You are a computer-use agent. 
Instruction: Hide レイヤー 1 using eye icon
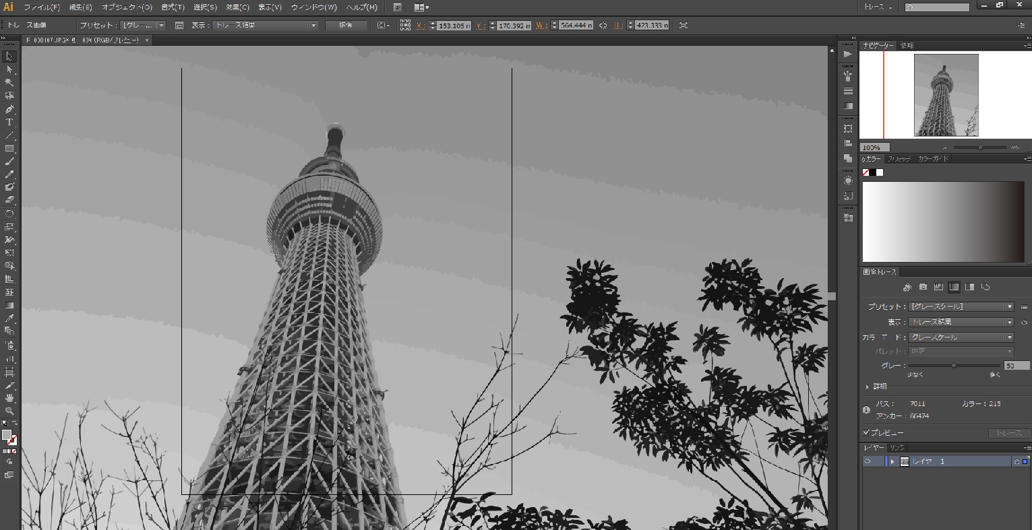click(868, 462)
